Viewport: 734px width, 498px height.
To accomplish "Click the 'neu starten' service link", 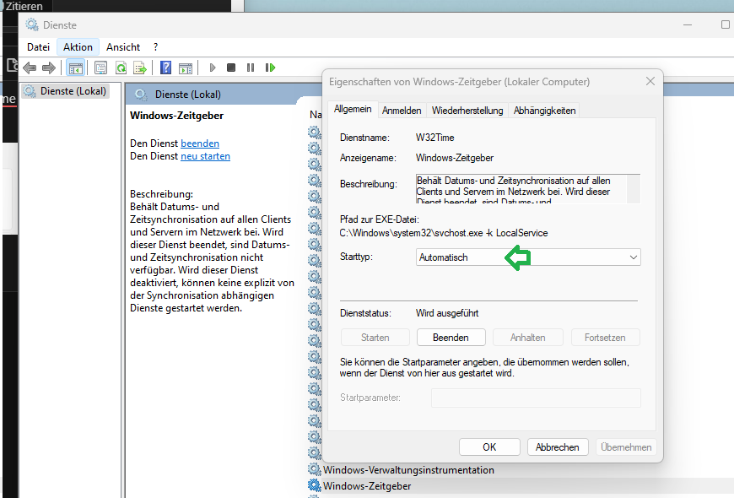I will [206, 156].
